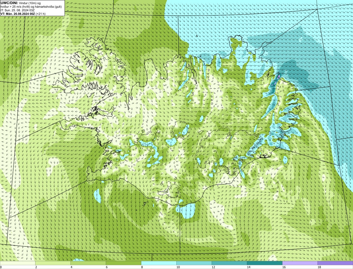This screenshot has height=269, width=353.
Task: Click the legend scale label '8'
Action: point(142,267)
